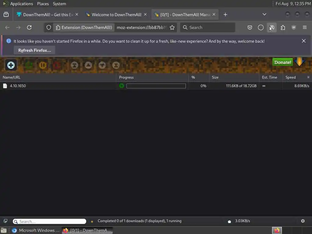Open the Extensions puzzle icon

[283, 27]
